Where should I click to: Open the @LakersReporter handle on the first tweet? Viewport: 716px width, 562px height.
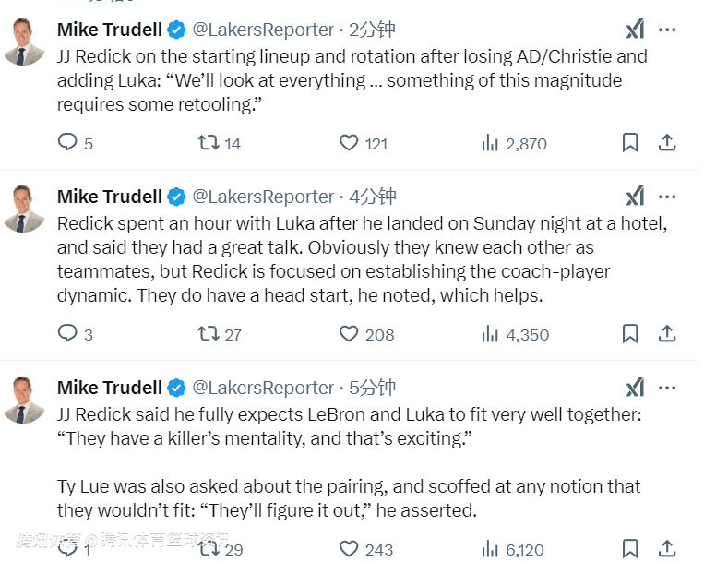coord(263,30)
